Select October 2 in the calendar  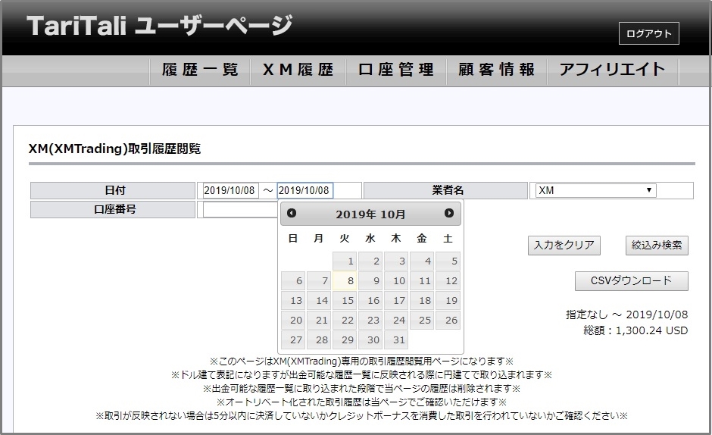[x=370, y=261]
